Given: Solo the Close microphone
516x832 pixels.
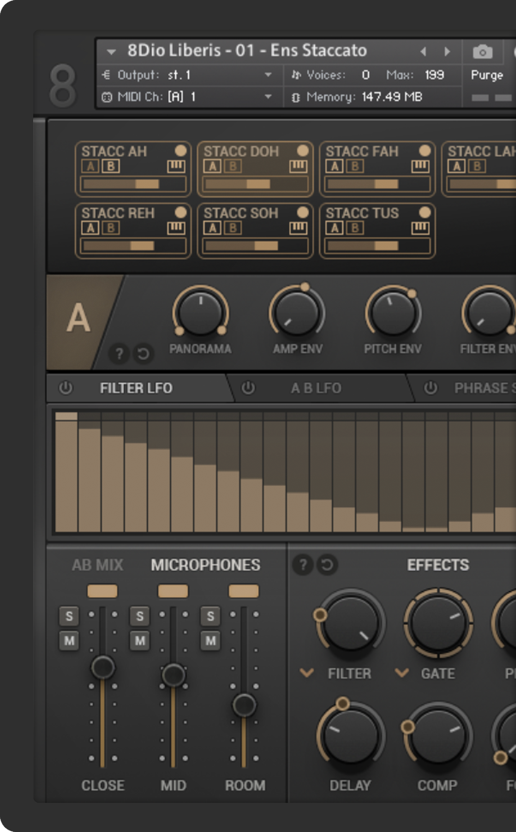Looking at the screenshot, I should tap(69, 616).
